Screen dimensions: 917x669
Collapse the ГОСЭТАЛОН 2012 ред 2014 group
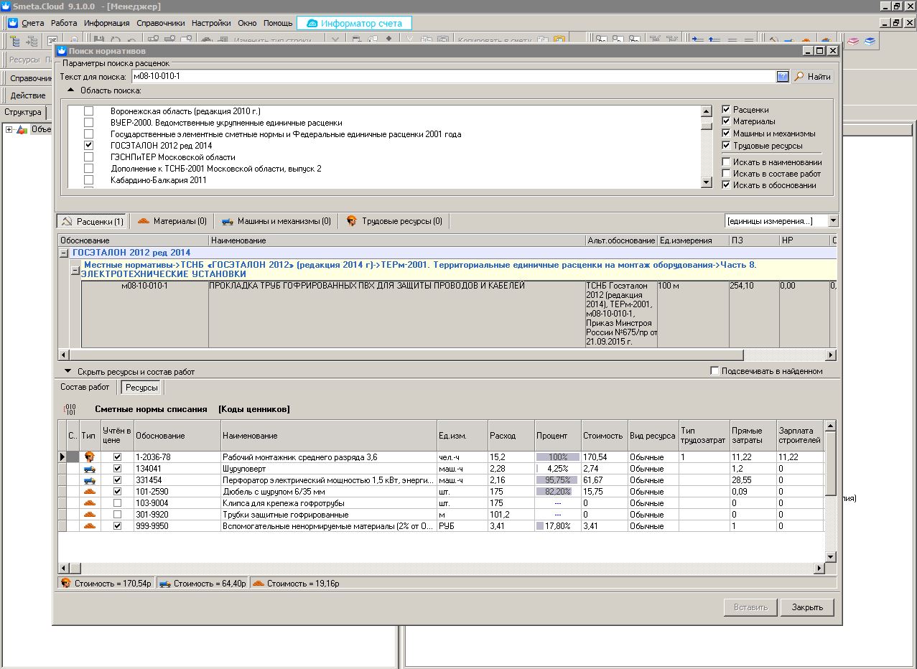(65, 253)
